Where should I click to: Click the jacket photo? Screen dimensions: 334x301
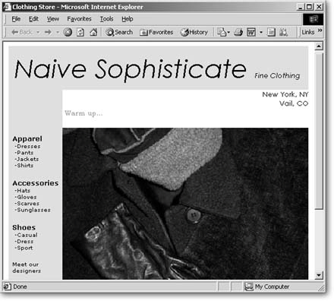pyautogui.click(x=185, y=204)
